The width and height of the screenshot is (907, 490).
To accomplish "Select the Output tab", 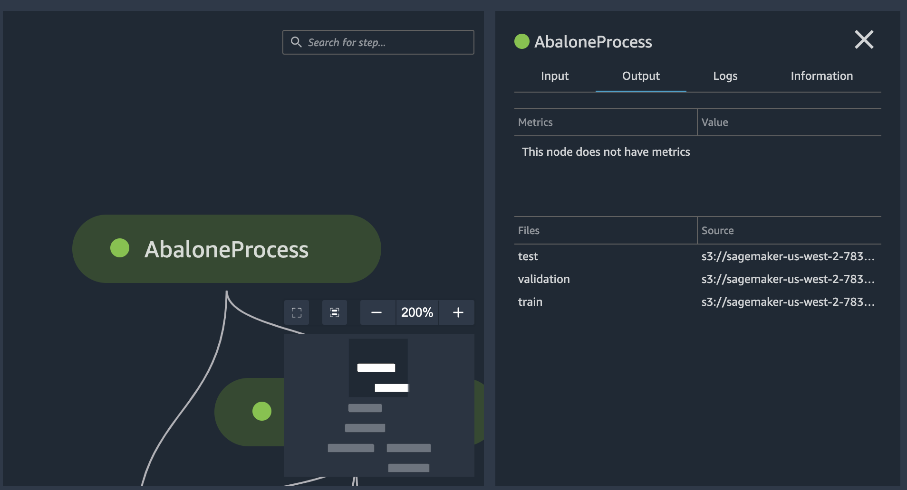I will [x=640, y=76].
